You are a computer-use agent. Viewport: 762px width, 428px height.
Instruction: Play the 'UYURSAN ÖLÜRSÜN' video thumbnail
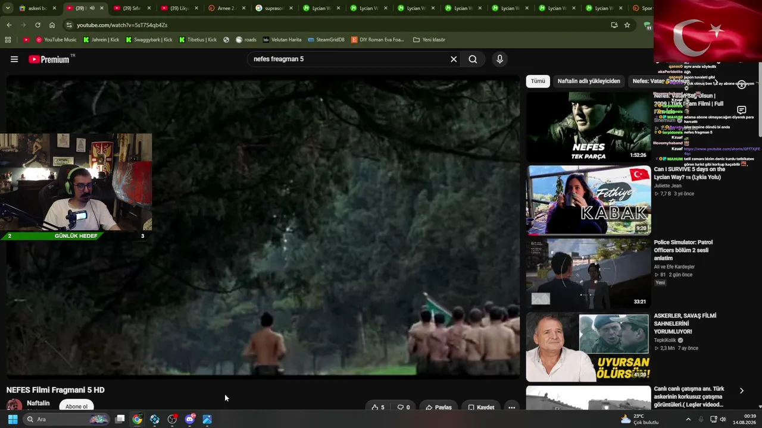[x=588, y=347]
